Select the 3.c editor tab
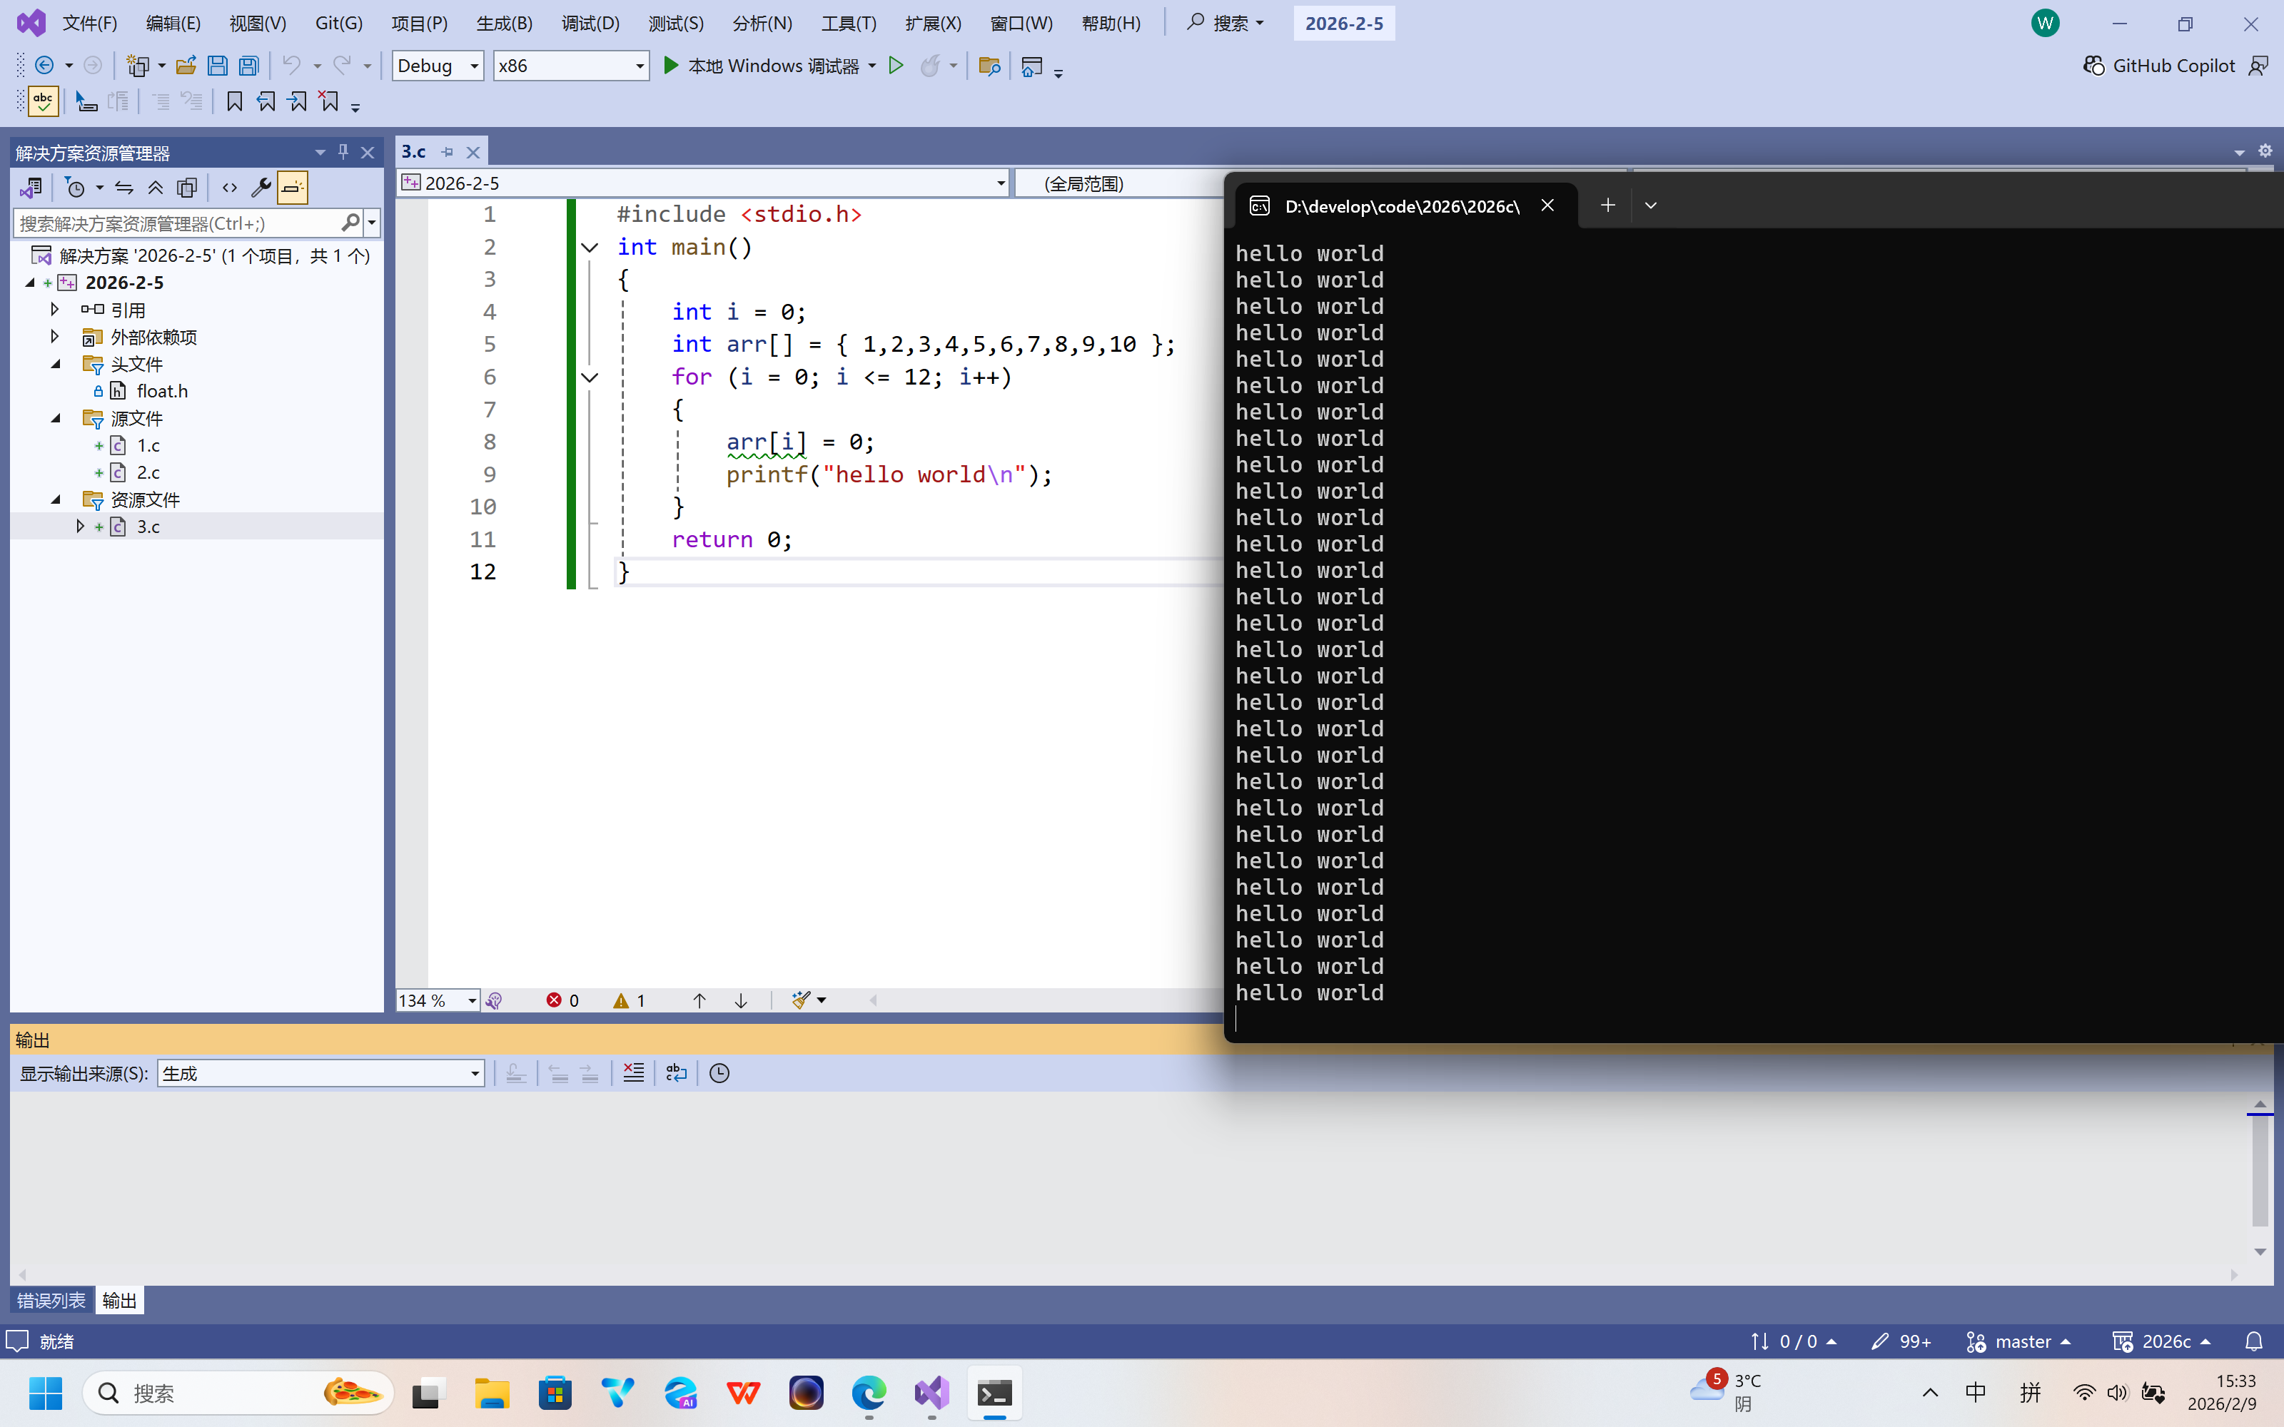Image resolution: width=2284 pixels, height=1427 pixels. click(x=414, y=151)
